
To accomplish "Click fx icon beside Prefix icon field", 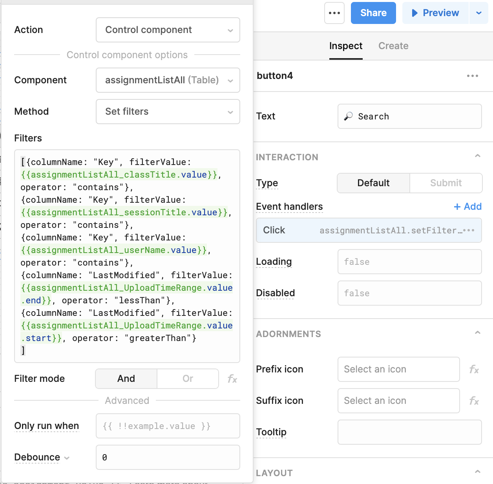I will pyautogui.click(x=474, y=369).
